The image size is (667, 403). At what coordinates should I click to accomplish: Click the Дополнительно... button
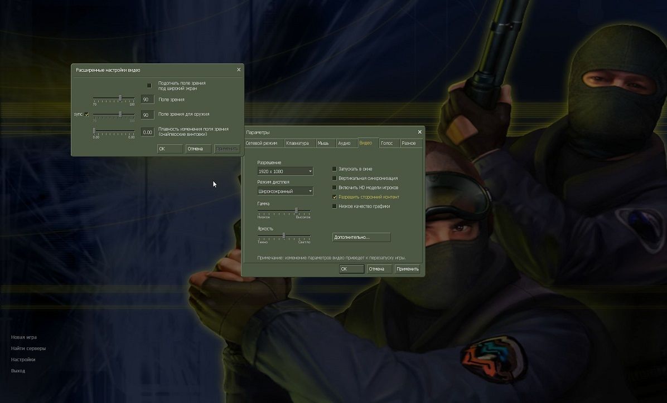tap(361, 237)
